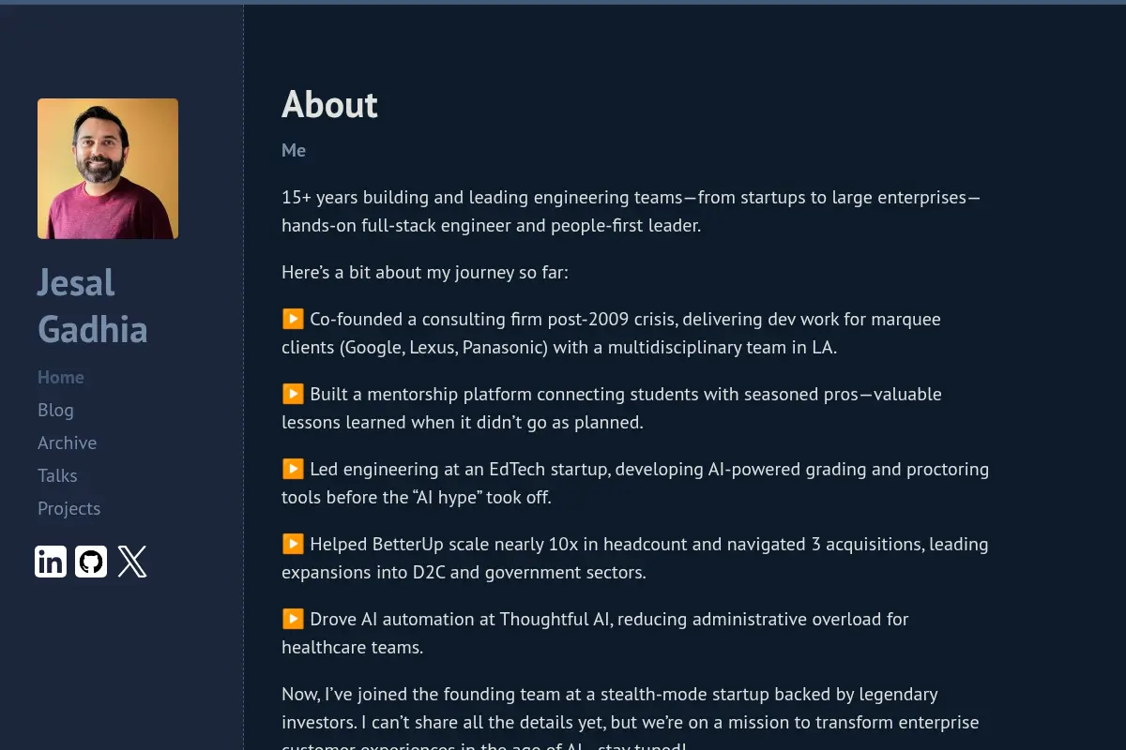Click the play emoji beside "Built a mentorship platform"
The height and width of the screenshot is (750, 1126).
tap(293, 394)
